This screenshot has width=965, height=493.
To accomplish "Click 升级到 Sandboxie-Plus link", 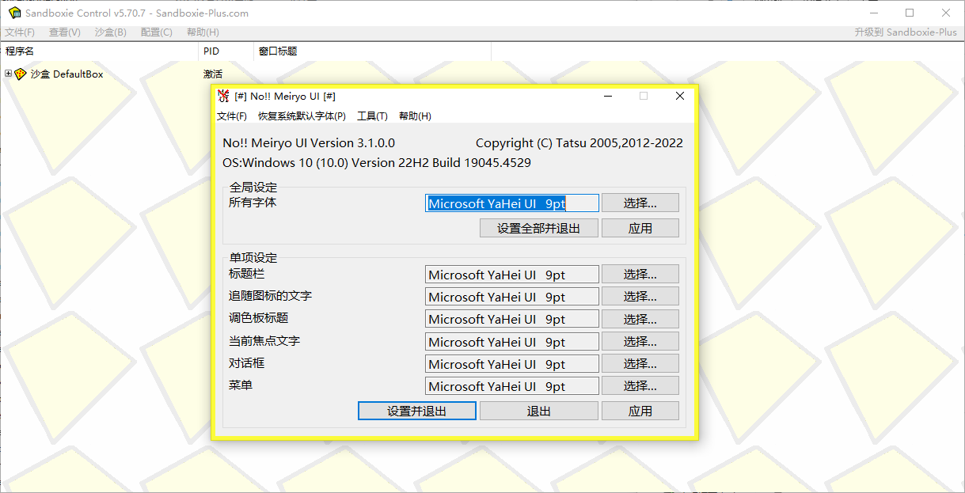I will click(x=905, y=32).
